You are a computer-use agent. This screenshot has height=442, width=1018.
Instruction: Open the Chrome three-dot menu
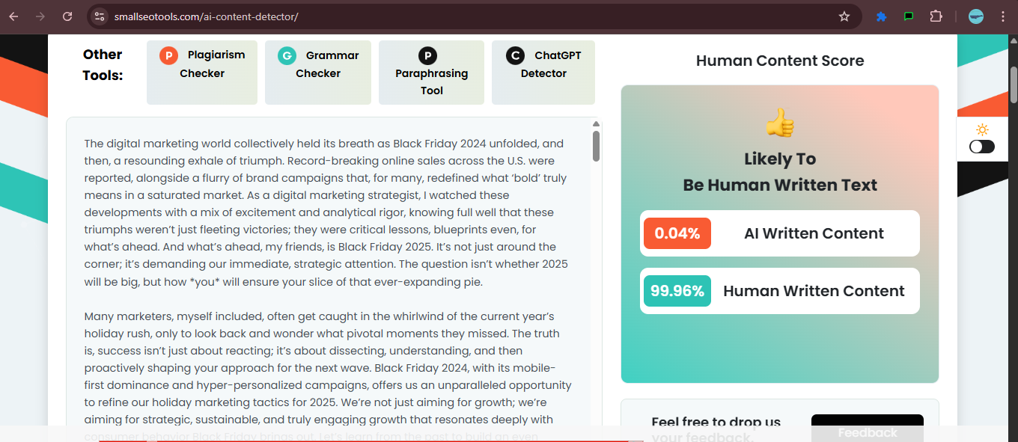click(1003, 16)
